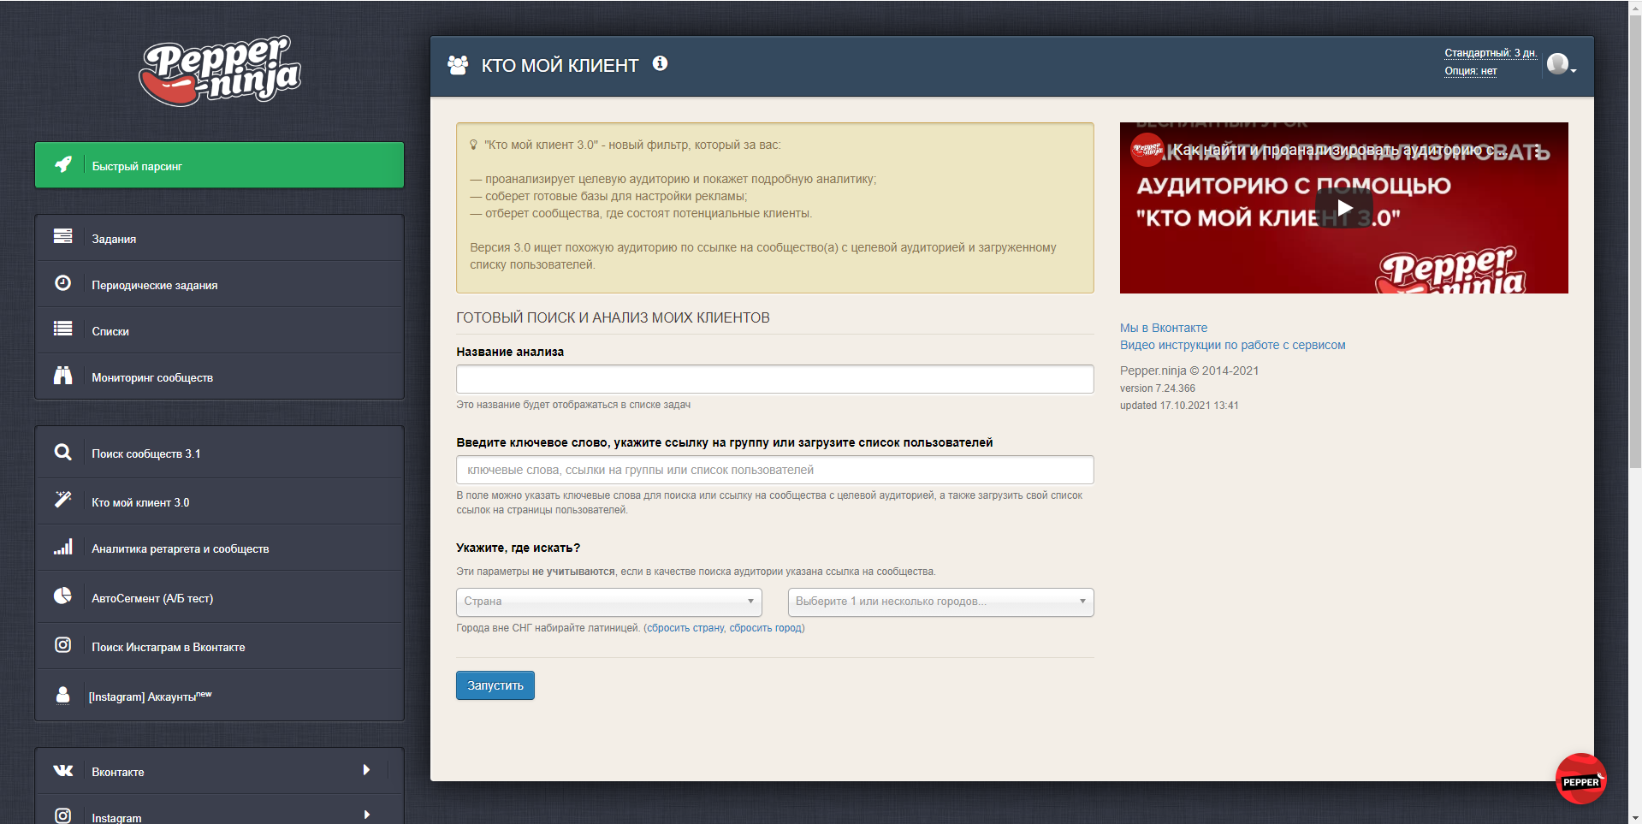Click the Списки list icon
Image resolution: width=1642 pixels, height=824 pixels.
(63, 329)
